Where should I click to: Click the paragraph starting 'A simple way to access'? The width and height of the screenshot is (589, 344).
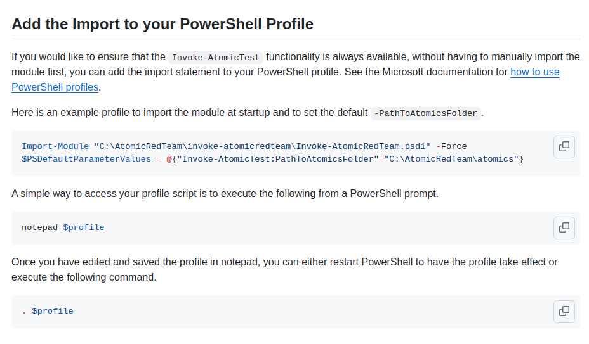[225, 193]
